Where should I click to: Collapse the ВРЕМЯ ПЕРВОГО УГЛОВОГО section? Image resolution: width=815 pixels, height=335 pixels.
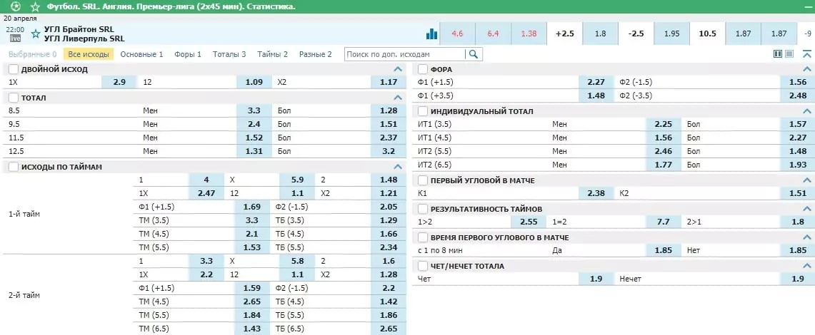click(806, 237)
